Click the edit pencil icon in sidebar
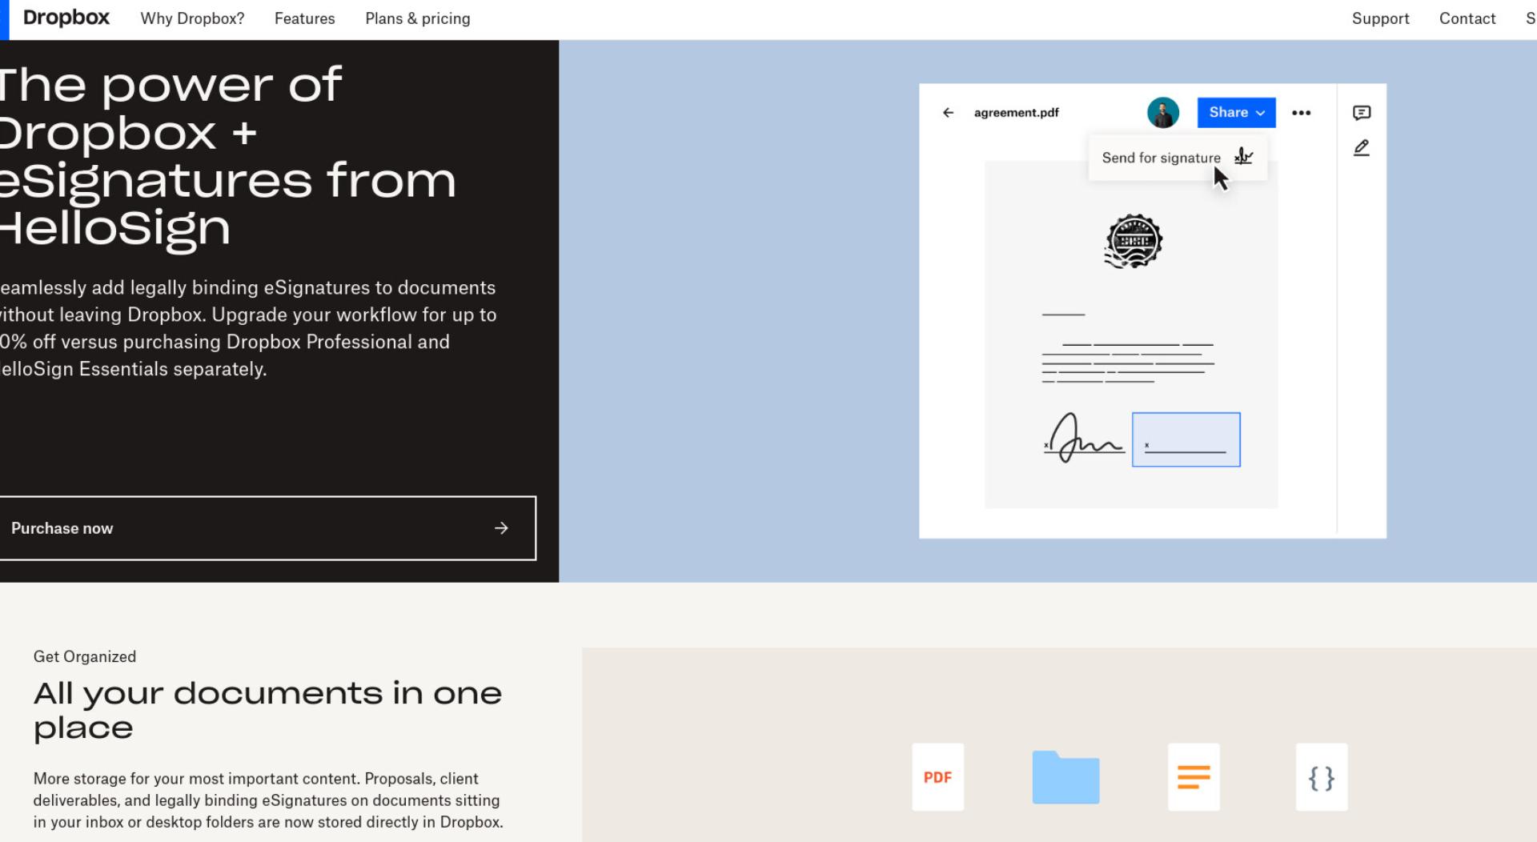Screen dimensions: 1537x842 click(x=1361, y=148)
